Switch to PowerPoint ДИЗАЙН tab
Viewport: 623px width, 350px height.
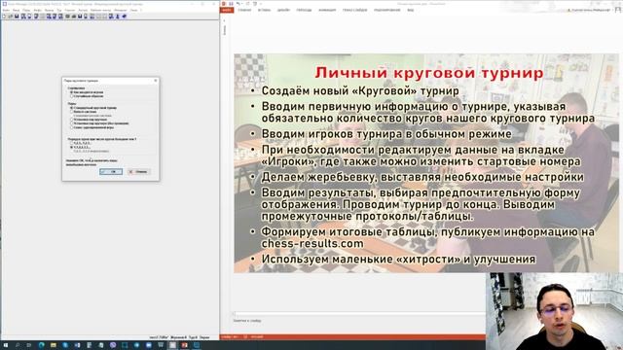point(283,10)
